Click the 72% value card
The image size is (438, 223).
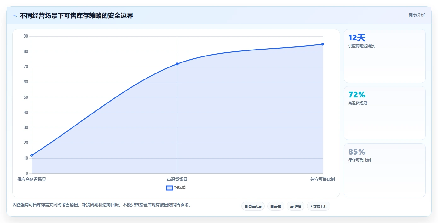pyautogui.click(x=384, y=113)
